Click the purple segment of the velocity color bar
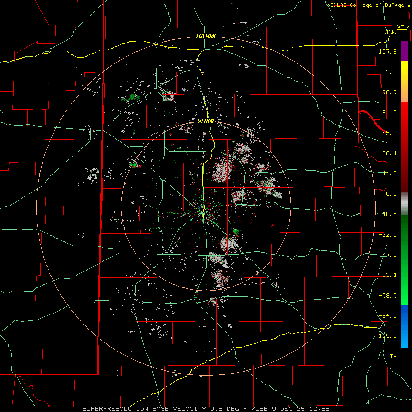The width and height of the screenshot is (412, 412). click(404, 51)
